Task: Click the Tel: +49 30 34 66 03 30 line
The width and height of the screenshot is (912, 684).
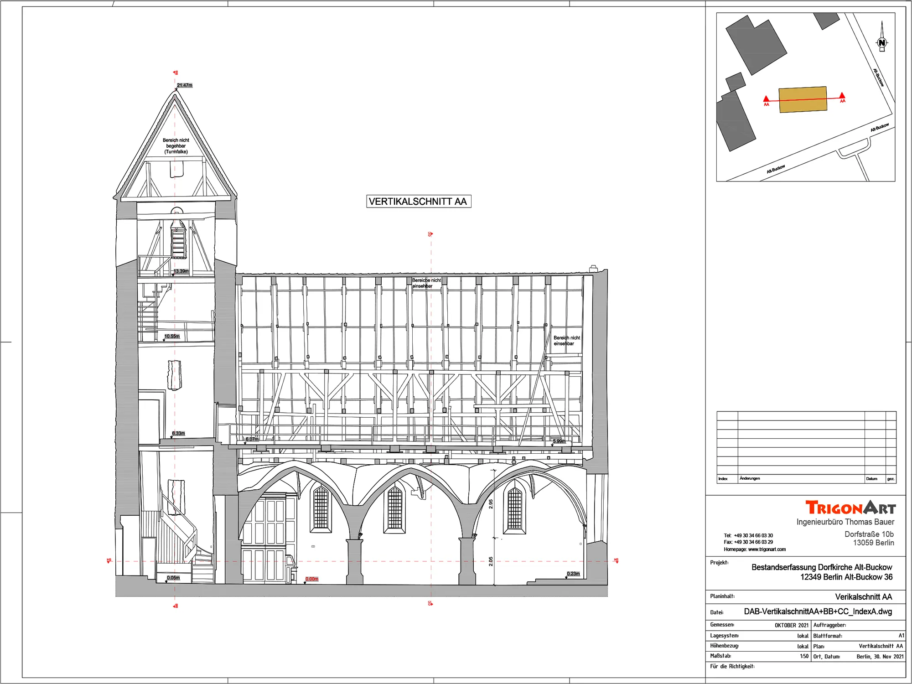Action: [748, 536]
